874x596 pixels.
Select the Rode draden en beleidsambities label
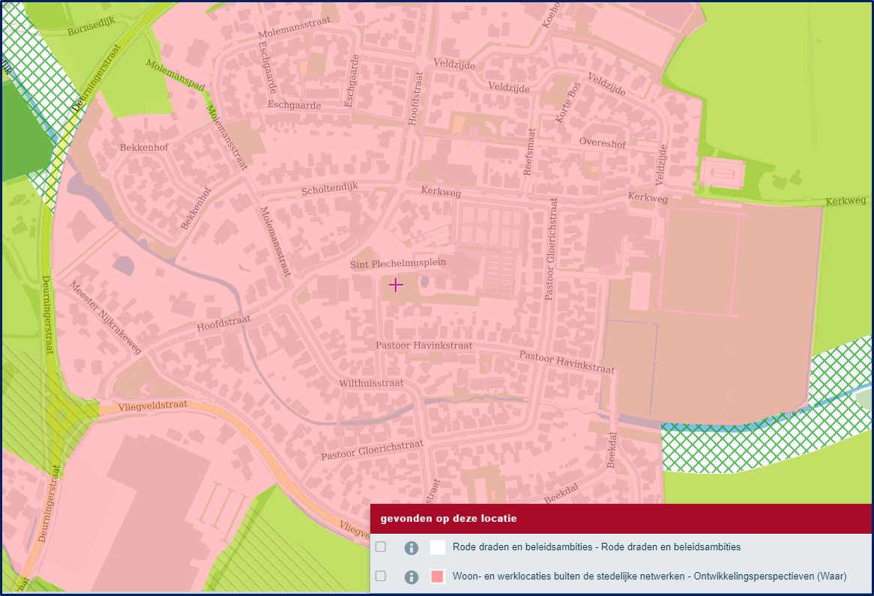coord(596,547)
